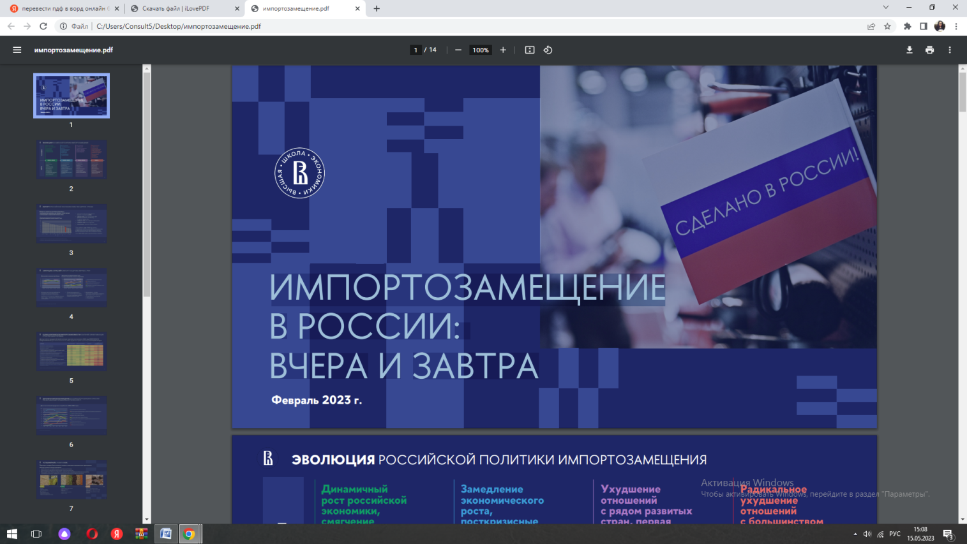This screenshot has width=967, height=544.
Task: Click PDF title 'импортозамещение.pdf' in toolbar
Action: (x=73, y=50)
